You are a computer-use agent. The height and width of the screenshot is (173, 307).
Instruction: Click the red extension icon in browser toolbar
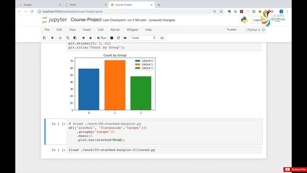(241, 12)
